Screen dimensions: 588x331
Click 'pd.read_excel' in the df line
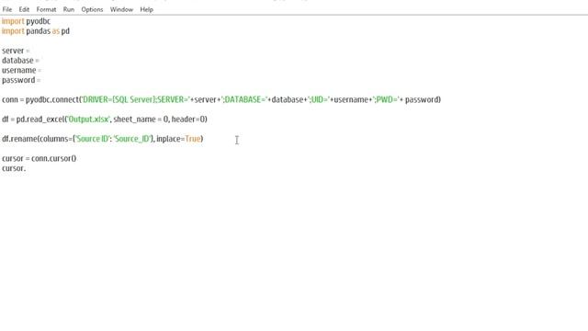click(40, 120)
